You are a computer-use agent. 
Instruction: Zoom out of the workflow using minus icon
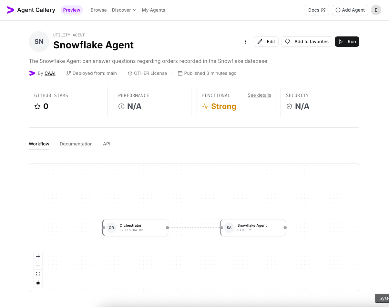coord(38,265)
